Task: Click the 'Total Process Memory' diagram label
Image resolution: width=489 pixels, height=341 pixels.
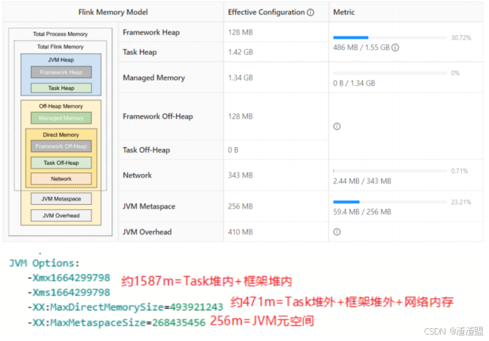Action: (x=61, y=34)
